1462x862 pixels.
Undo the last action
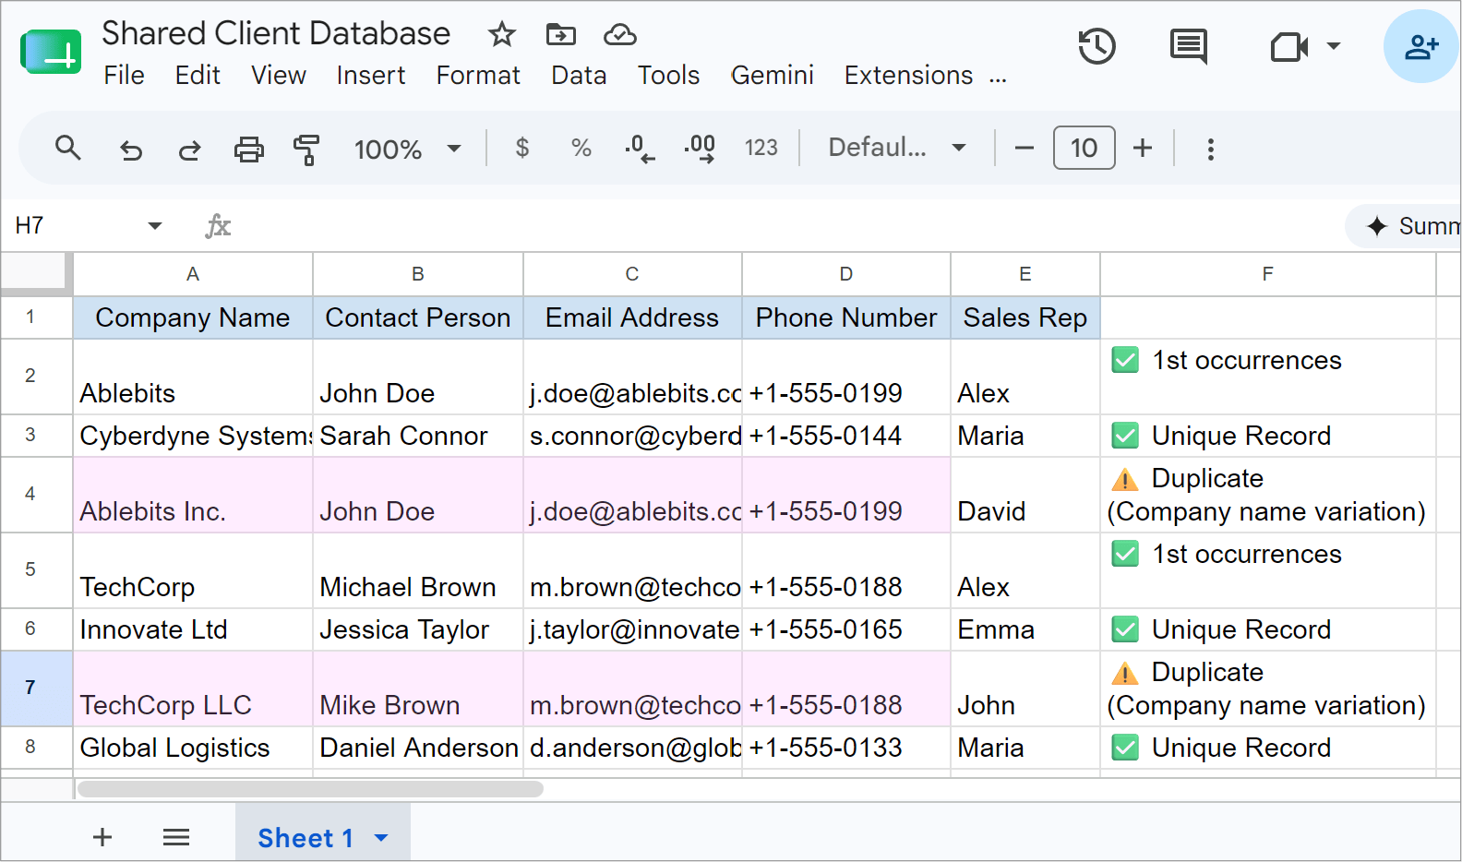131,150
